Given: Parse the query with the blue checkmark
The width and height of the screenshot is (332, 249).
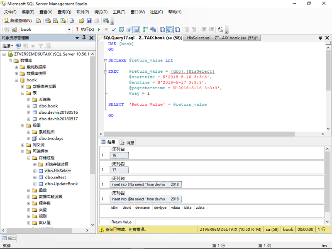Looking at the screenshot, I should (x=114, y=29).
